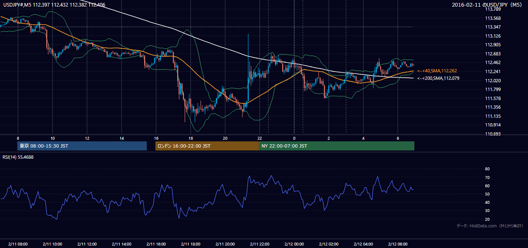Click RSI scale value 40

tap(487, 202)
